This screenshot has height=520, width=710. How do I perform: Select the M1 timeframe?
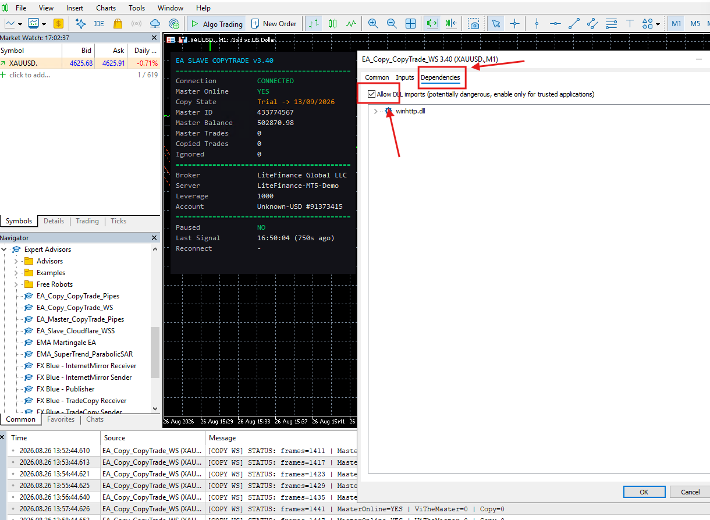[676, 24]
